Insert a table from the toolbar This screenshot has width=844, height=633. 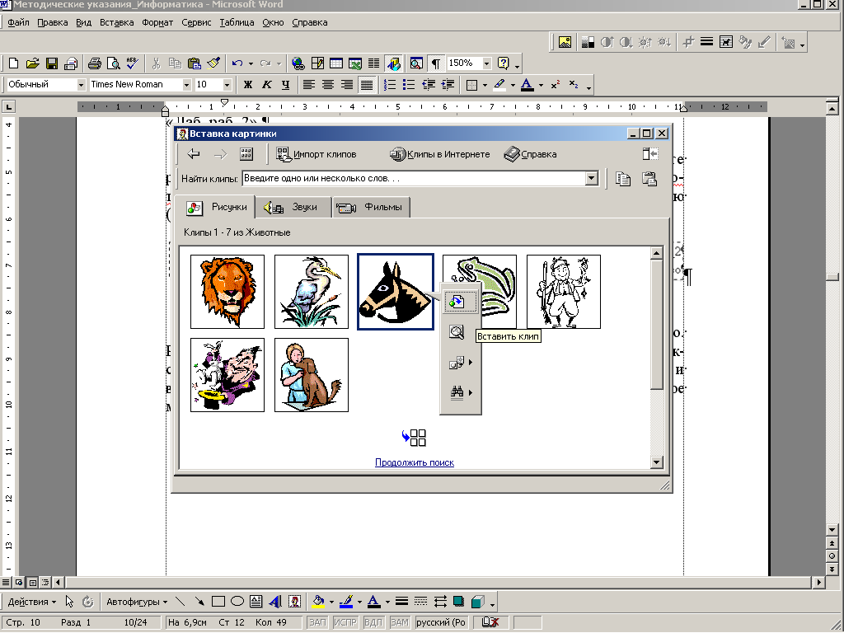click(336, 63)
